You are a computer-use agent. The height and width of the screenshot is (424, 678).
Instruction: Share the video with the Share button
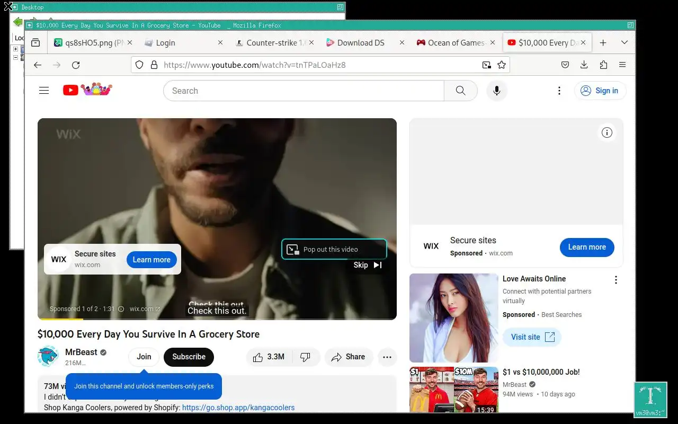[349, 357]
